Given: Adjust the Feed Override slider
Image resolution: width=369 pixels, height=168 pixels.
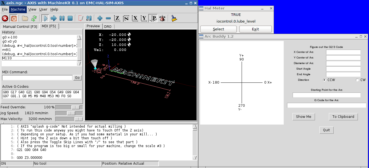Looking at the screenshot, I should (x=69, y=107).
